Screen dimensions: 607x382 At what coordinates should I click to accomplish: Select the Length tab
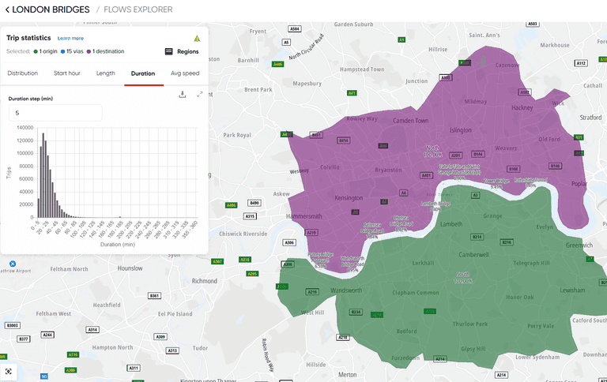[x=105, y=73]
